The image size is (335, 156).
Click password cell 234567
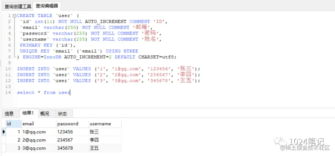pos(73,140)
